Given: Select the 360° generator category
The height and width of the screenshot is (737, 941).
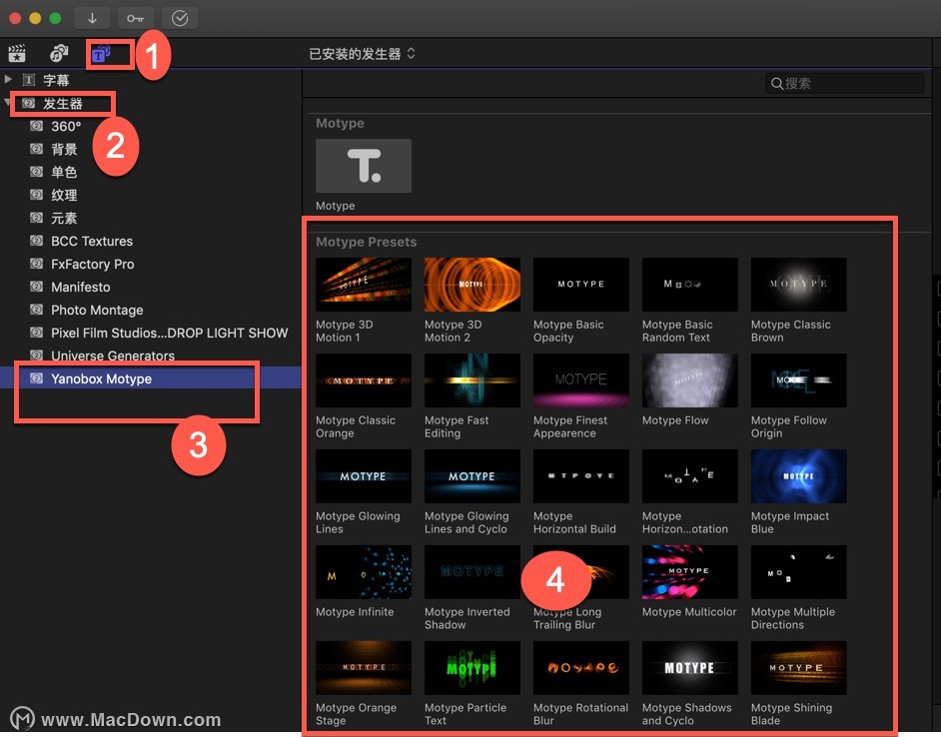Looking at the screenshot, I should [151, 126].
